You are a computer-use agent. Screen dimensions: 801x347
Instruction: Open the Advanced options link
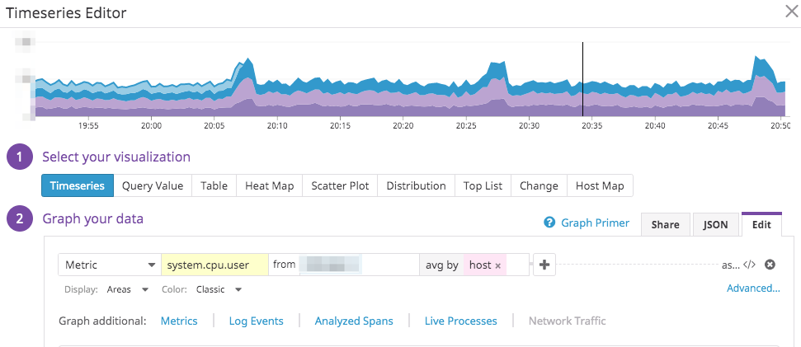tap(753, 288)
